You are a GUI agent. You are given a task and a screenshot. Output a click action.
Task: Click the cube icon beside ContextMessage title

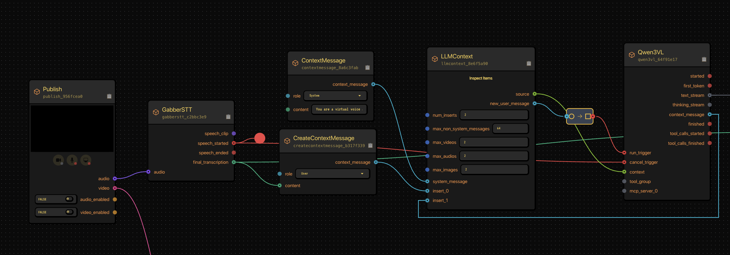point(295,63)
